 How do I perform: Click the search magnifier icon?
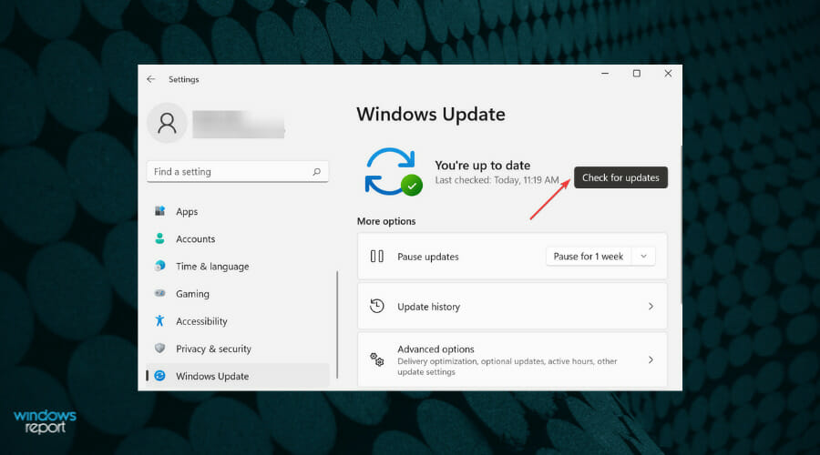pyautogui.click(x=316, y=172)
